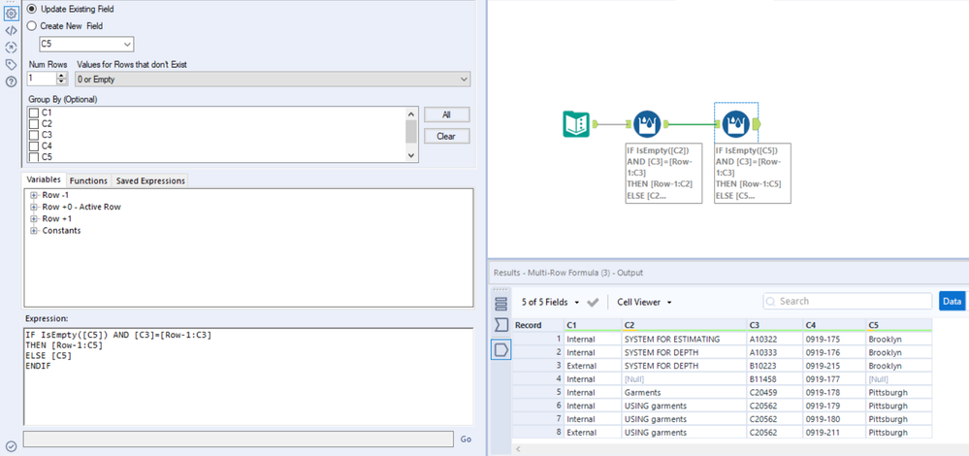Viewport: 969px width, 456px height.
Task: Click the input field left of Go
Action: pos(238,439)
